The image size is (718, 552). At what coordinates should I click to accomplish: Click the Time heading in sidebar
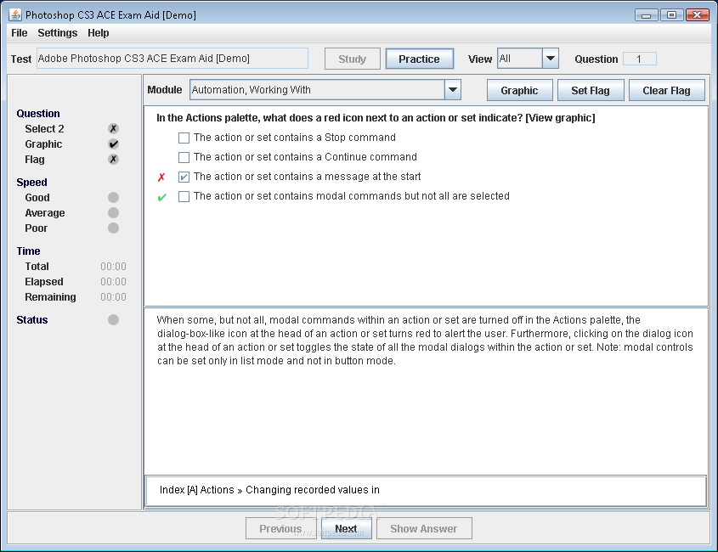coord(28,251)
